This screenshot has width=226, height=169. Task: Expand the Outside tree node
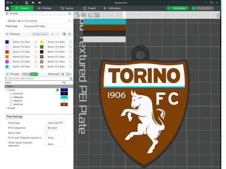click(x=6, y=108)
